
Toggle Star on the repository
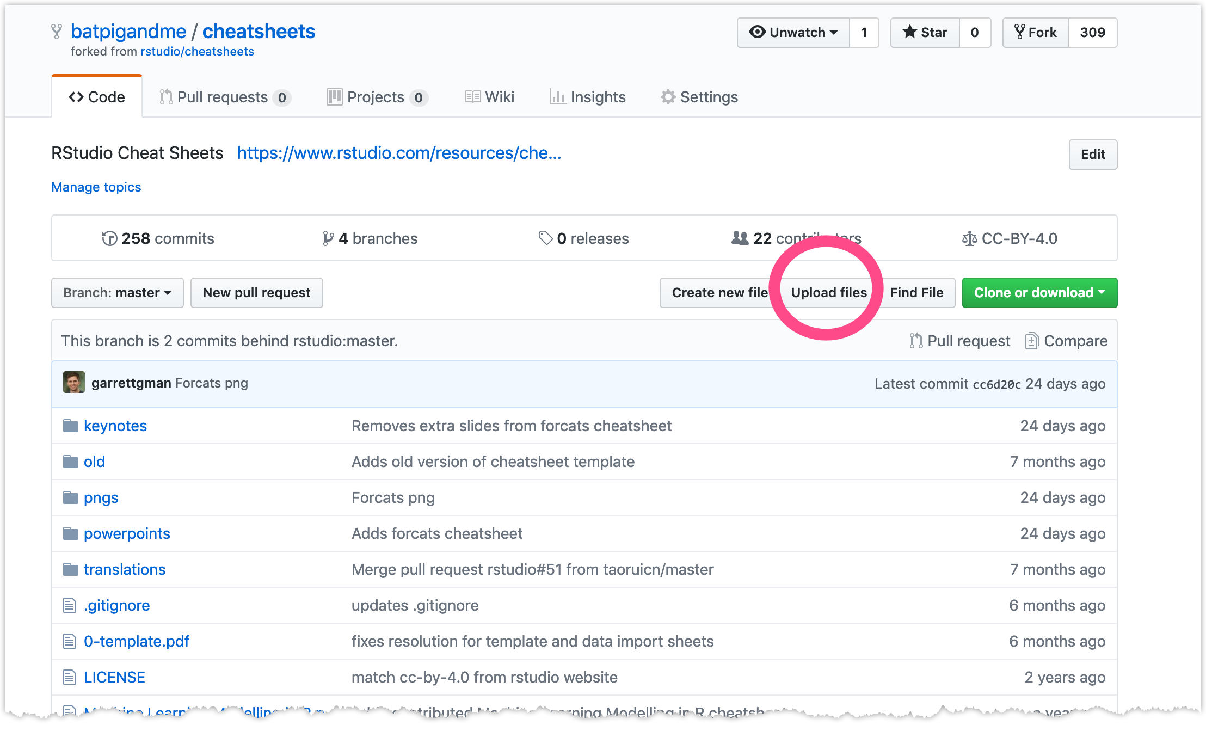(x=925, y=32)
